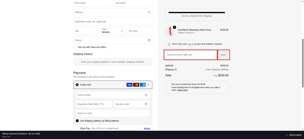
Task: Click the +5 more cards badge
Action: [x=148, y=85]
